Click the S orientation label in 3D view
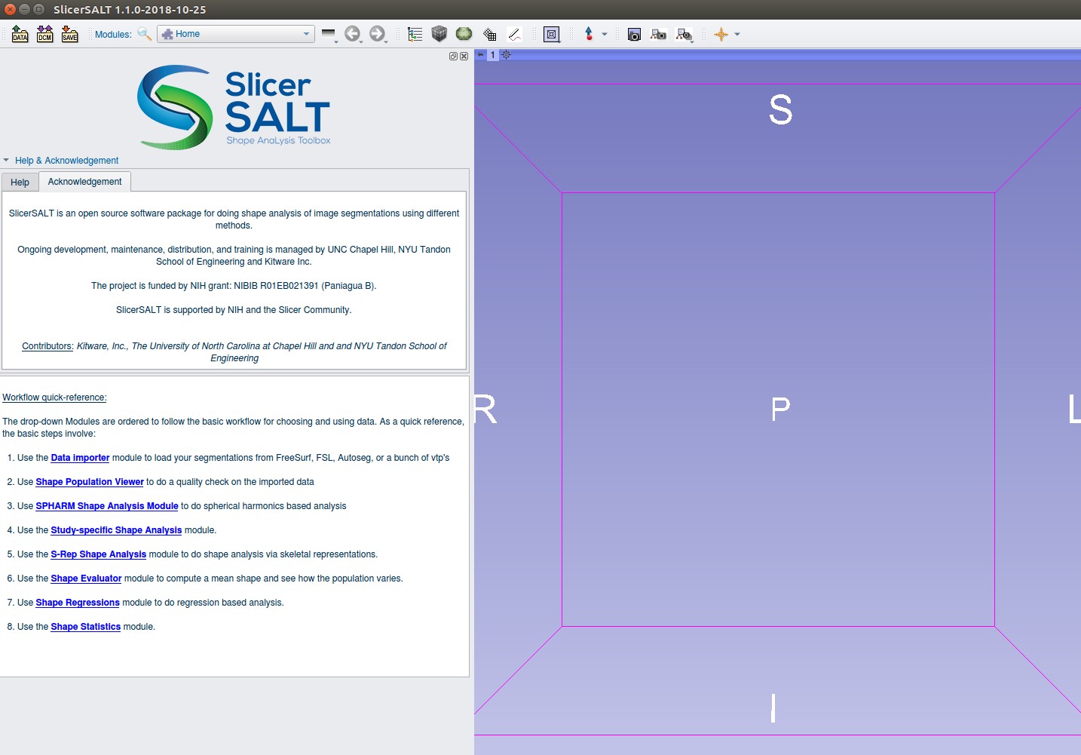This screenshot has height=755, width=1081. 781,110
